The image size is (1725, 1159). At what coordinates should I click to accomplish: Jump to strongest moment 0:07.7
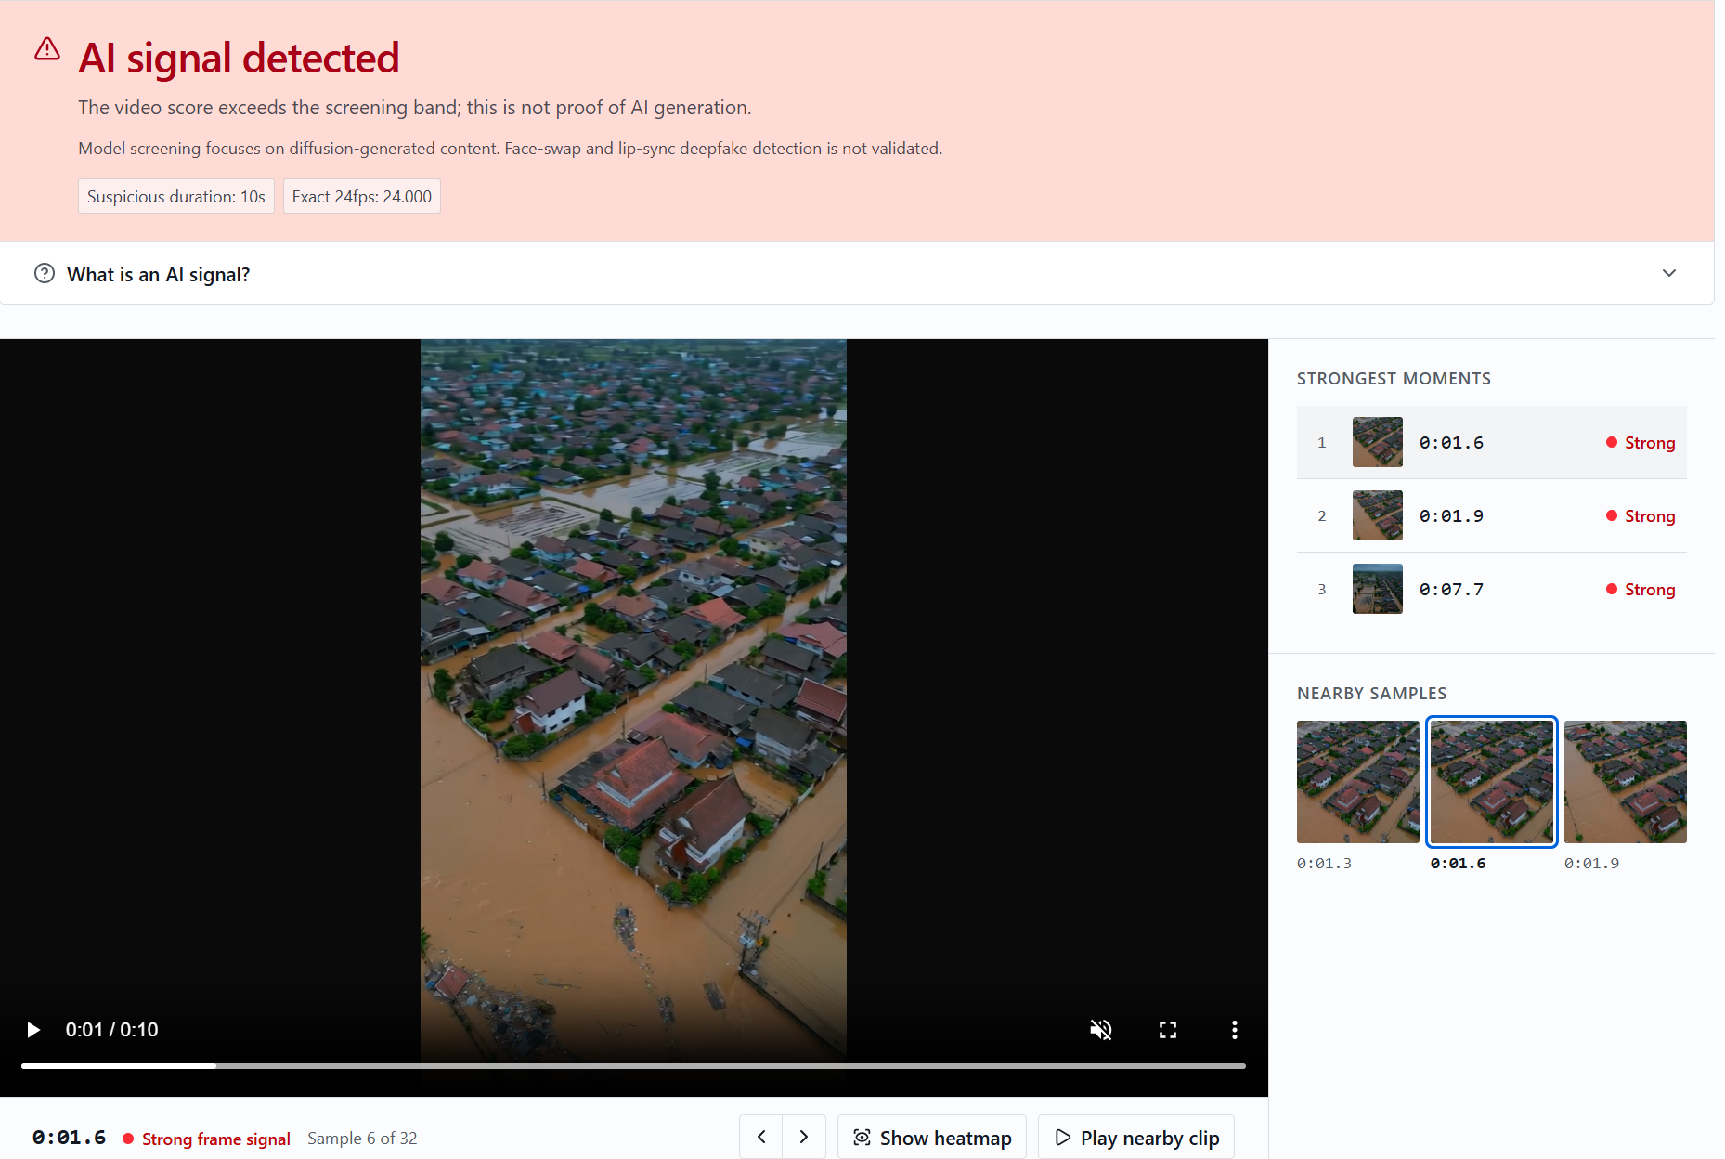[x=1492, y=590]
